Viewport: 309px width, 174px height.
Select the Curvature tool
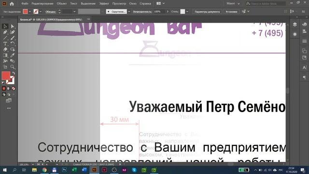tap(13, 32)
